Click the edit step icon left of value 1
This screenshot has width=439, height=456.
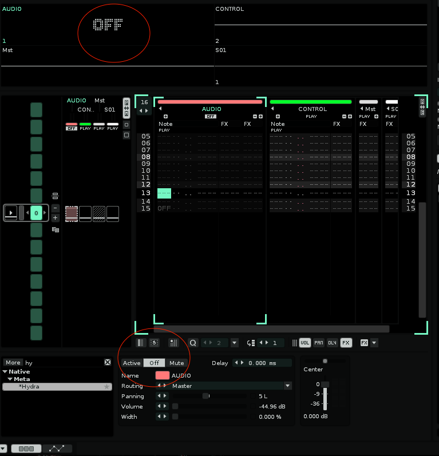click(251, 343)
